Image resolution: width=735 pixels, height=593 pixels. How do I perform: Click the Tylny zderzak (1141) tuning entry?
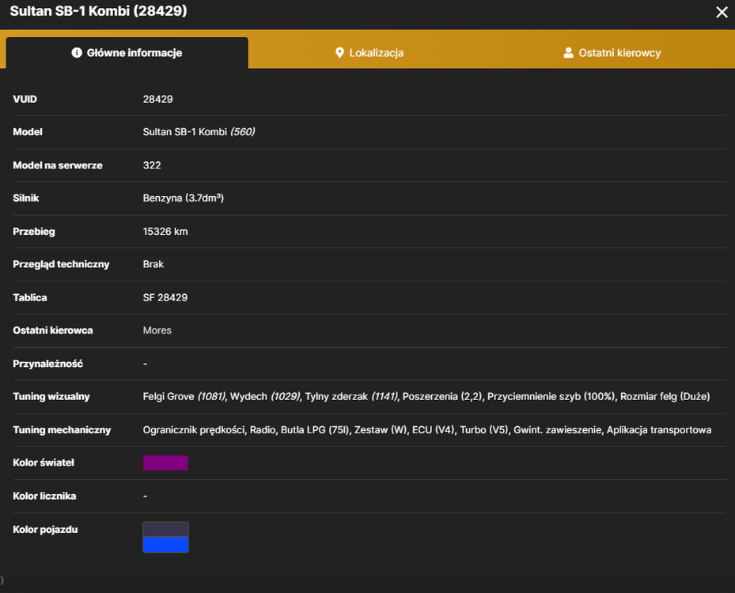click(351, 397)
